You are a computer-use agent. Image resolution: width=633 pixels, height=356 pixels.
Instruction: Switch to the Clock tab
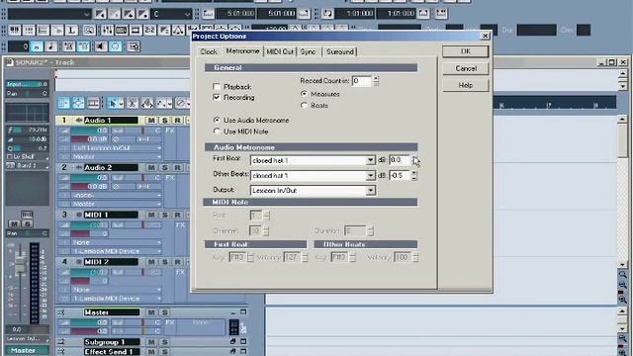209,52
